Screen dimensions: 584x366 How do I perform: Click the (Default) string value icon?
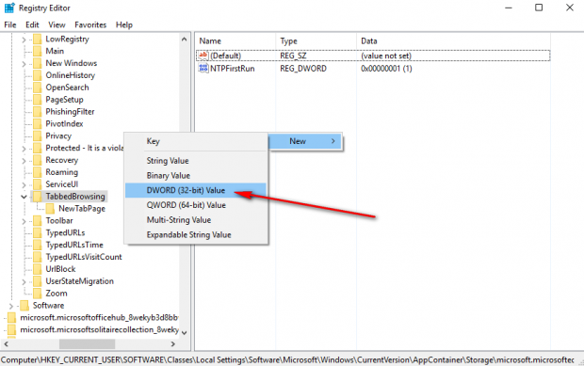click(203, 56)
